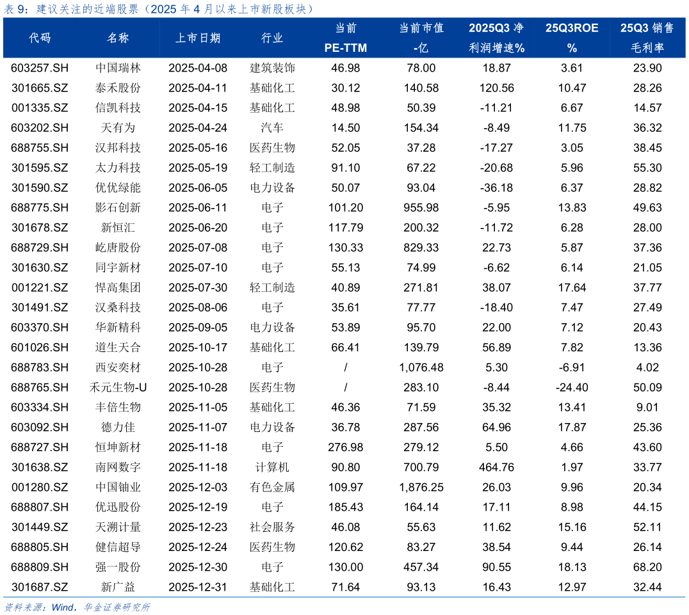Select the 利润增速% header subtext
689x615 pixels.
pyautogui.click(x=497, y=47)
